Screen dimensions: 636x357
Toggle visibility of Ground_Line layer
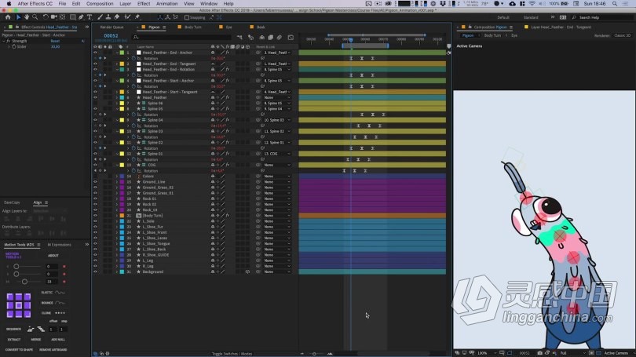tap(95, 182)
